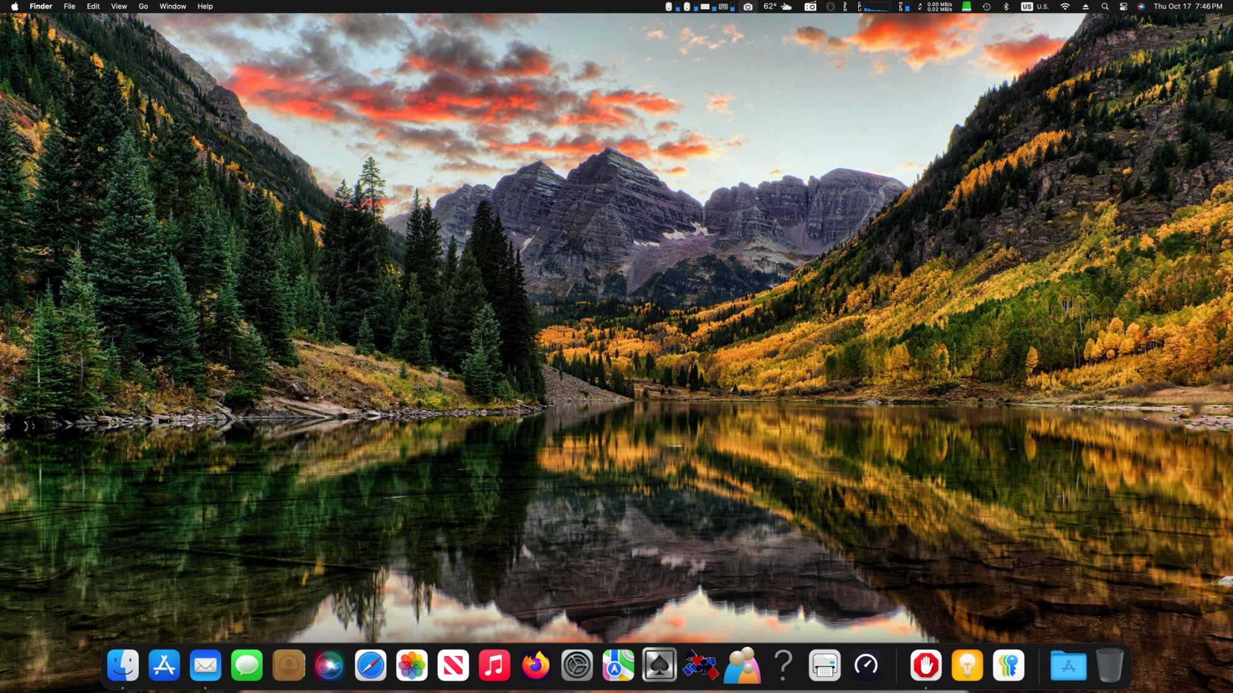Open Wi-Fi status menu
This screenshot has height=693, width=1233.
(x=1065, y=7)
